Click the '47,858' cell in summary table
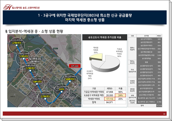The width and height of the screenshot is (172, 121). tap(110, 92)
